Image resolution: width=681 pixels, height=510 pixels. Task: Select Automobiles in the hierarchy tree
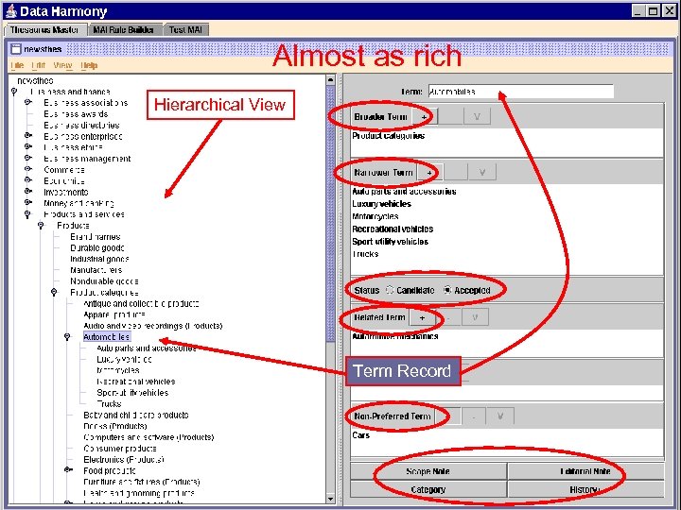106,337
